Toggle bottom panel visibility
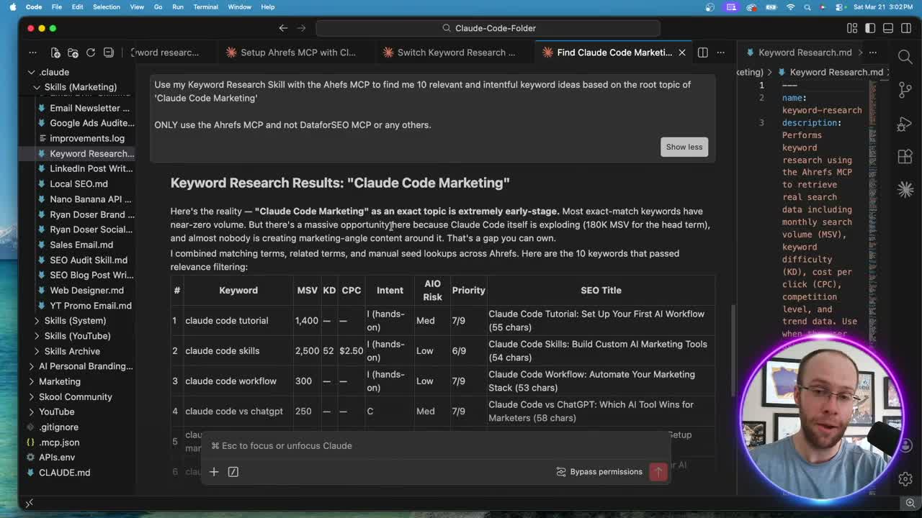922x518 pixels. click(888, 28)
